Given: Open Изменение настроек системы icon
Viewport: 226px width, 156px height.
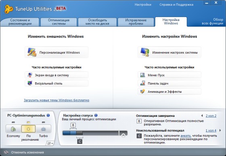Looking at the screenshot, I should (x=145, y=52).
